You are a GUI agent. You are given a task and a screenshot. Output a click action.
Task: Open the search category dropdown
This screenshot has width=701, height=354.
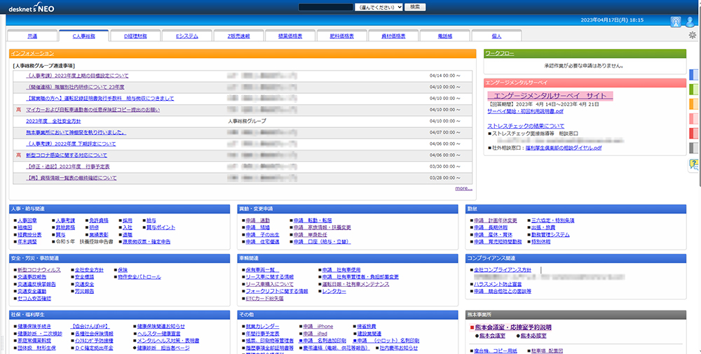tap(379, 6)
